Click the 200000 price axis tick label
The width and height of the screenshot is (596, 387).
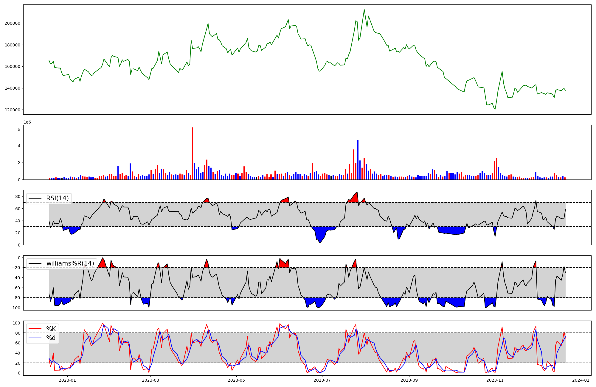12,23
